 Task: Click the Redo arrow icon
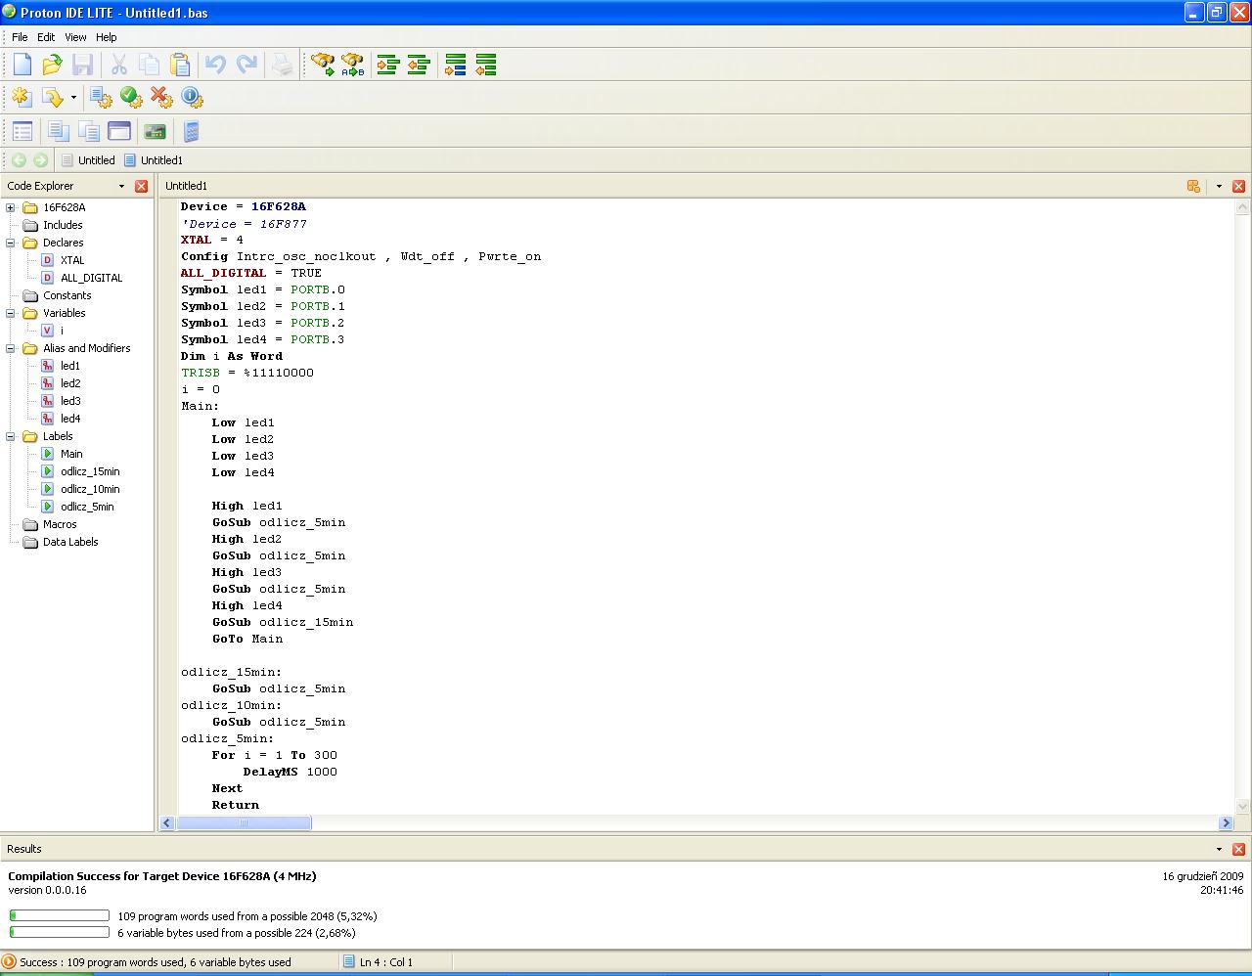pos(246,65)
